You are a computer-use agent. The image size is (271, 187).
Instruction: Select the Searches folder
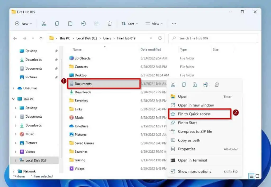pos(78,152)
